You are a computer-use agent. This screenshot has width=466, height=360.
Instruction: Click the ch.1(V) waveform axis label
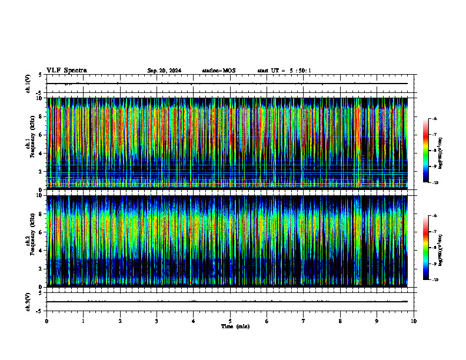click(28, 84)
